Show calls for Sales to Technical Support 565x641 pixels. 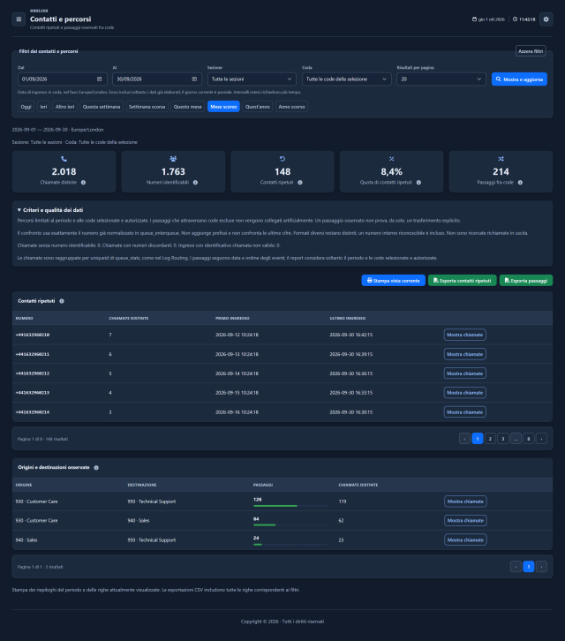(465, 540)
